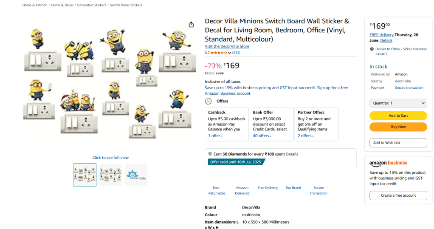Visit the DecorVilla Store link
Screen dimensions: 434x229
(x=227, y=46)
